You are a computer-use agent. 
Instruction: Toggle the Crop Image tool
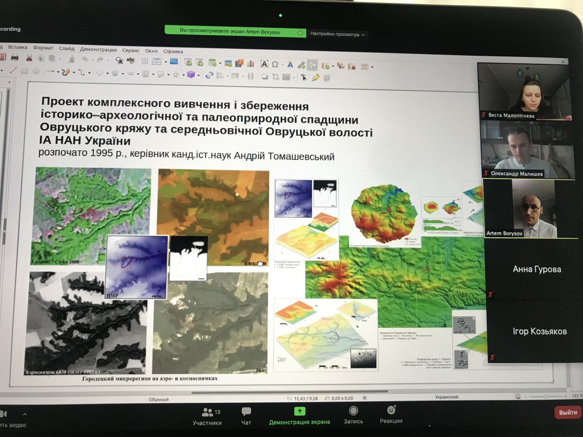(x=276, y=77)
